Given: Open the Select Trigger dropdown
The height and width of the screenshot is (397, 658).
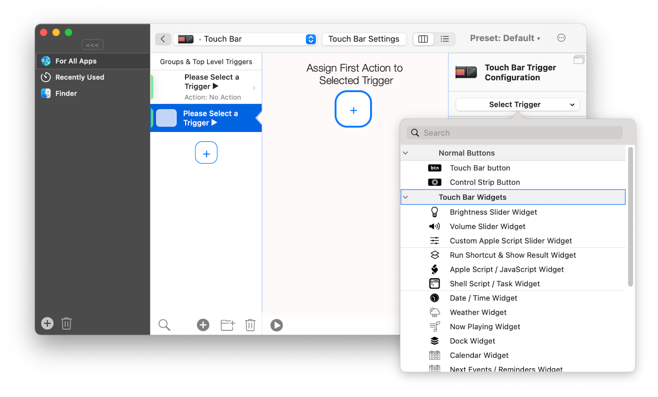Looking at the screenshot, I should (x=518, y=104).
